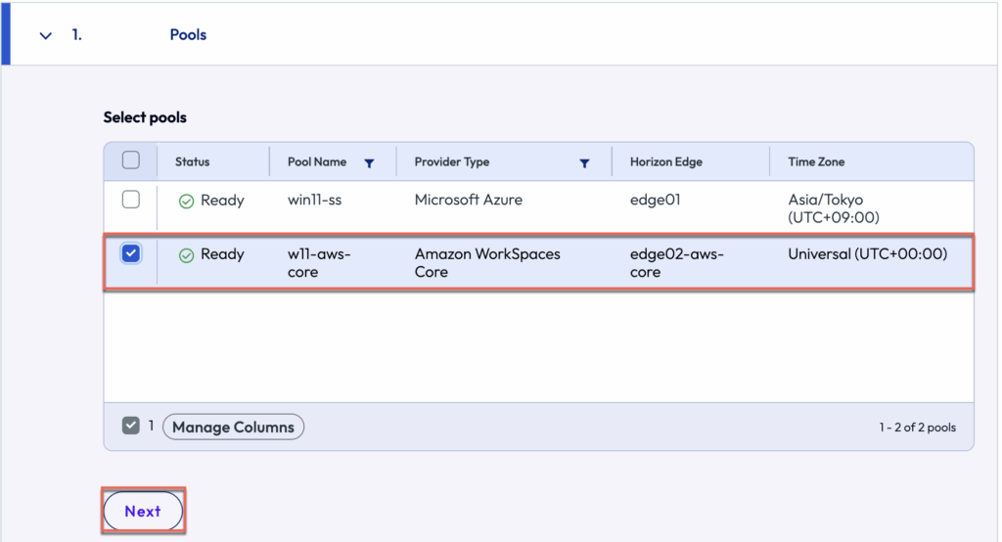Collapse the Pools section with the chevron
1002x542 pixels.
click(45, 35)
